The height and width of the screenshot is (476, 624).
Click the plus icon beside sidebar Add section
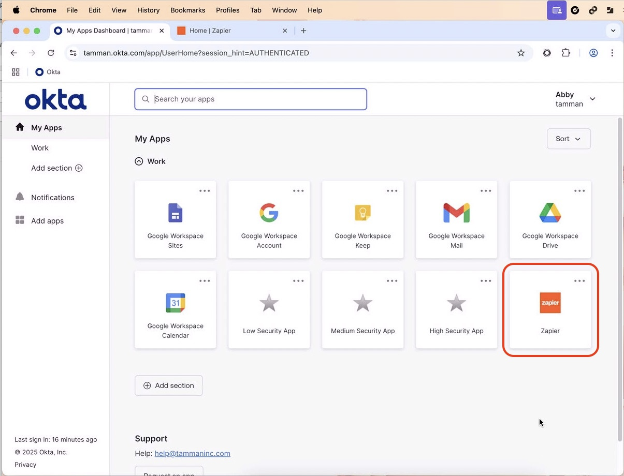[79, 168]
